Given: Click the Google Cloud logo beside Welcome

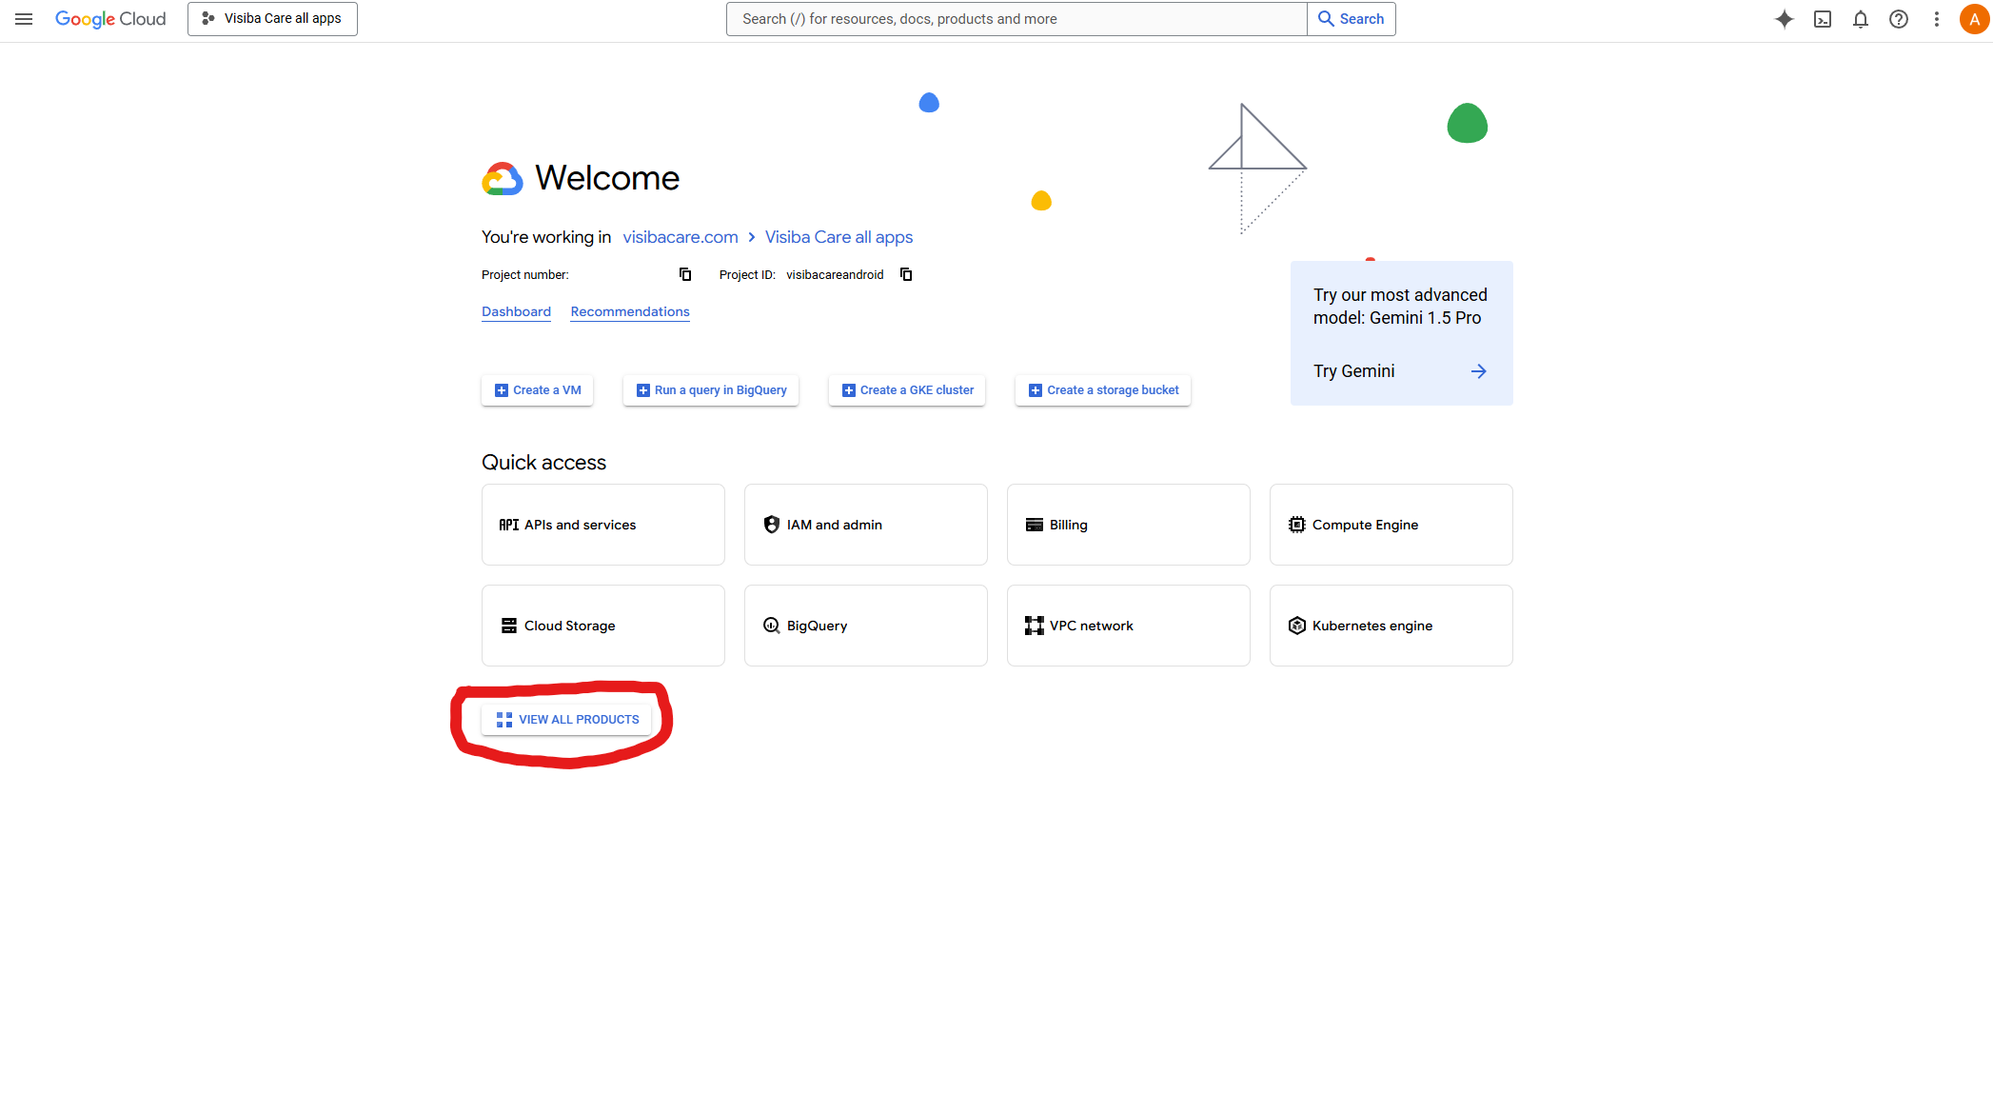Looking at the screenshot, I should tap(503, 179).
